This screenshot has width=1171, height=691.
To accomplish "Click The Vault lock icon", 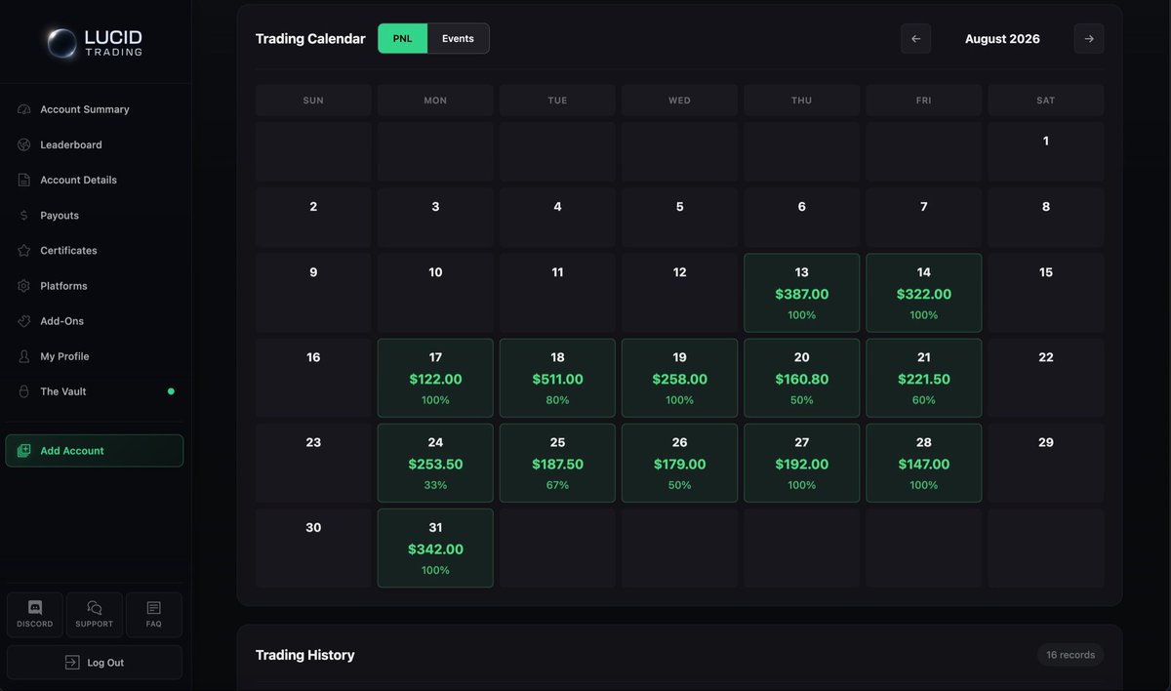I will pyautogui.click(x=24, y=391).
